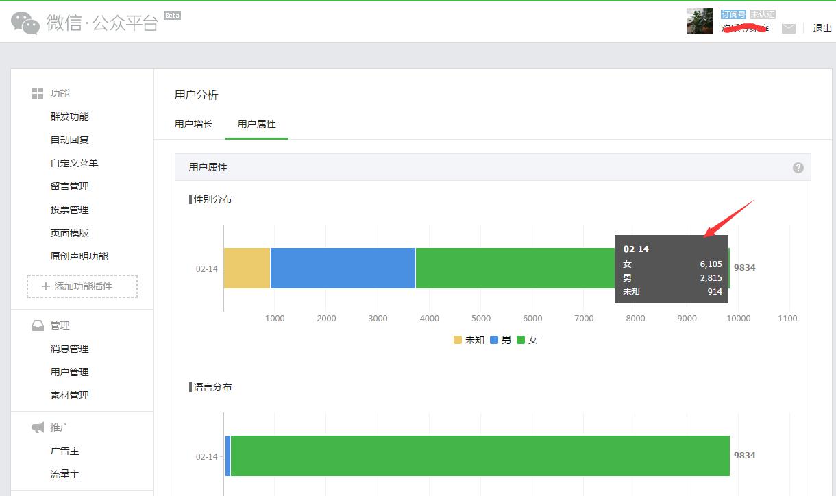This screenshot has height=496, width=836.
Task: Click the 添加功能插件 dashed button
Action: (83, 286)
